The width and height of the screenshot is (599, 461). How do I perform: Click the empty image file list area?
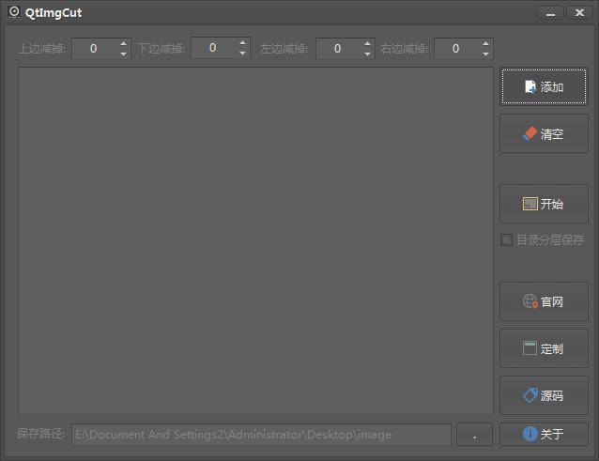coord(255,240)
